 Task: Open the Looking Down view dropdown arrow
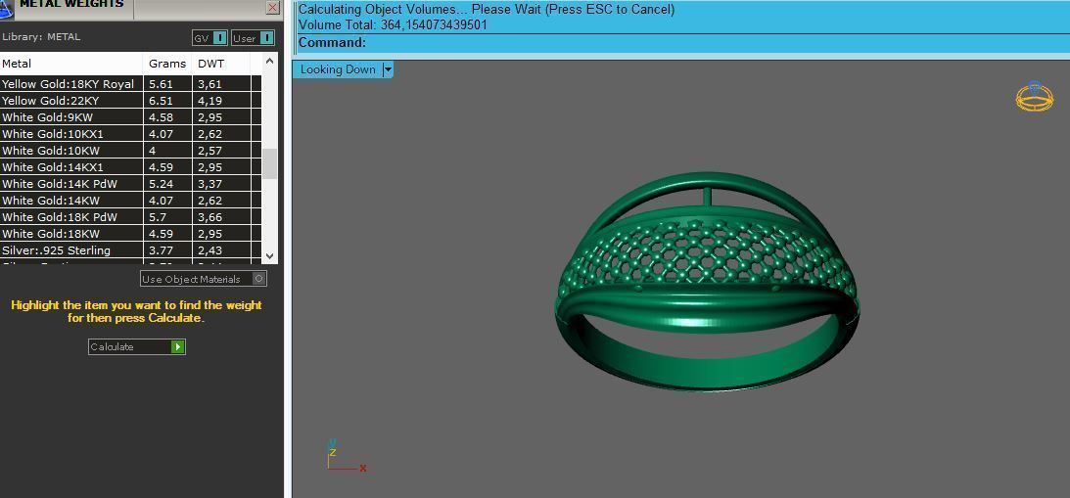pos(388,69)
